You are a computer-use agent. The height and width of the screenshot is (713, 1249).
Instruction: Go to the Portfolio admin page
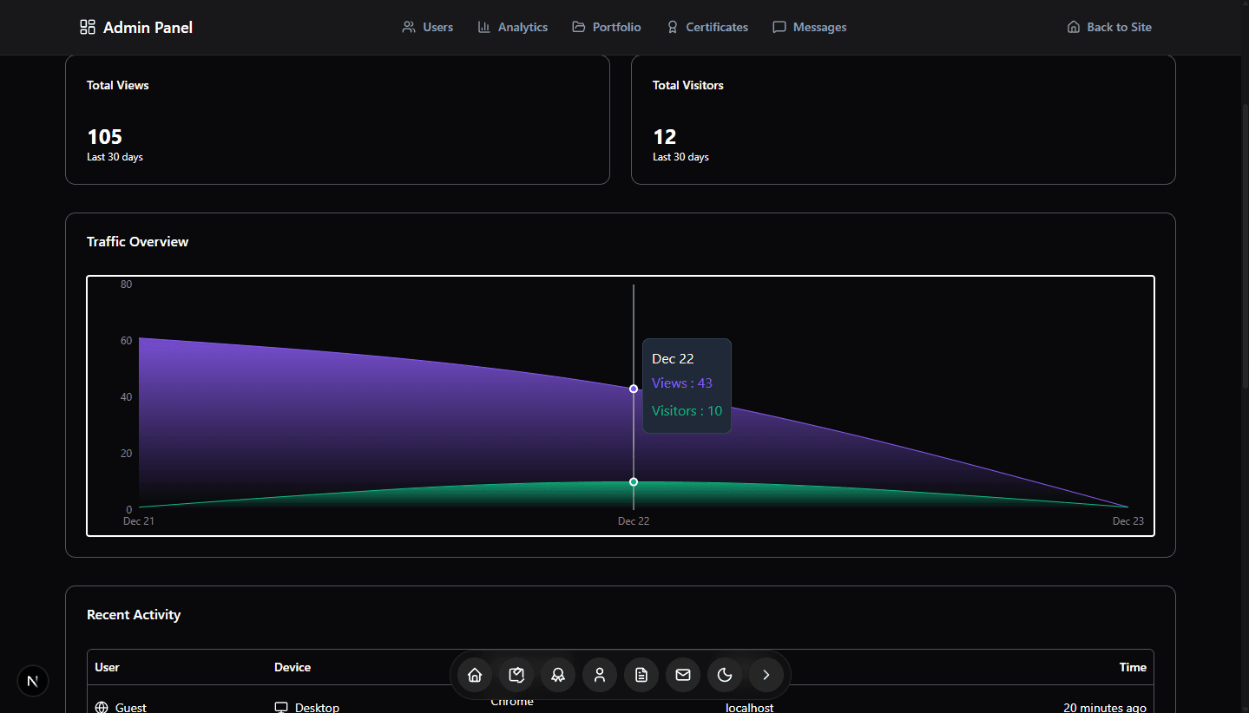point(607,27)
